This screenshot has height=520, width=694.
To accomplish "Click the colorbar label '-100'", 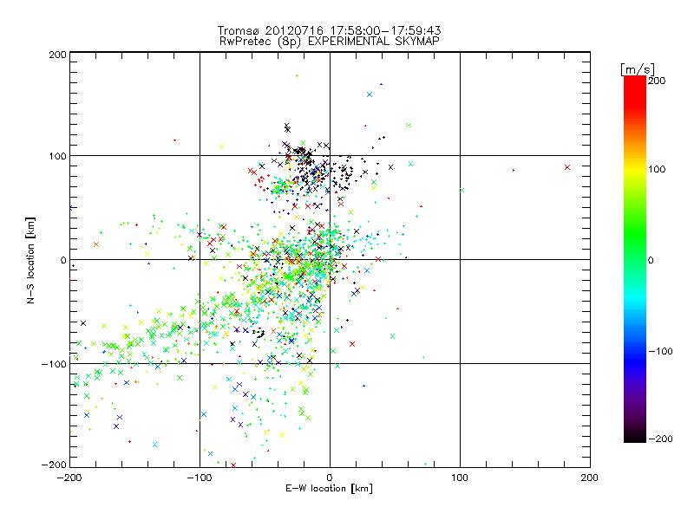I will tap(661, 352).
